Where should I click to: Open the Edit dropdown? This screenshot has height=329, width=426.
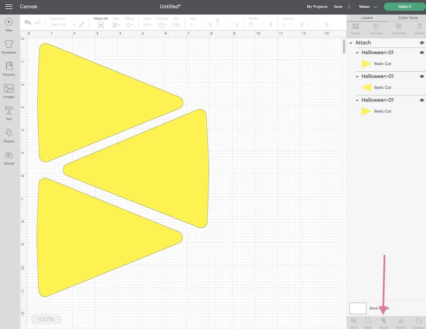click(x=116, y=25)
